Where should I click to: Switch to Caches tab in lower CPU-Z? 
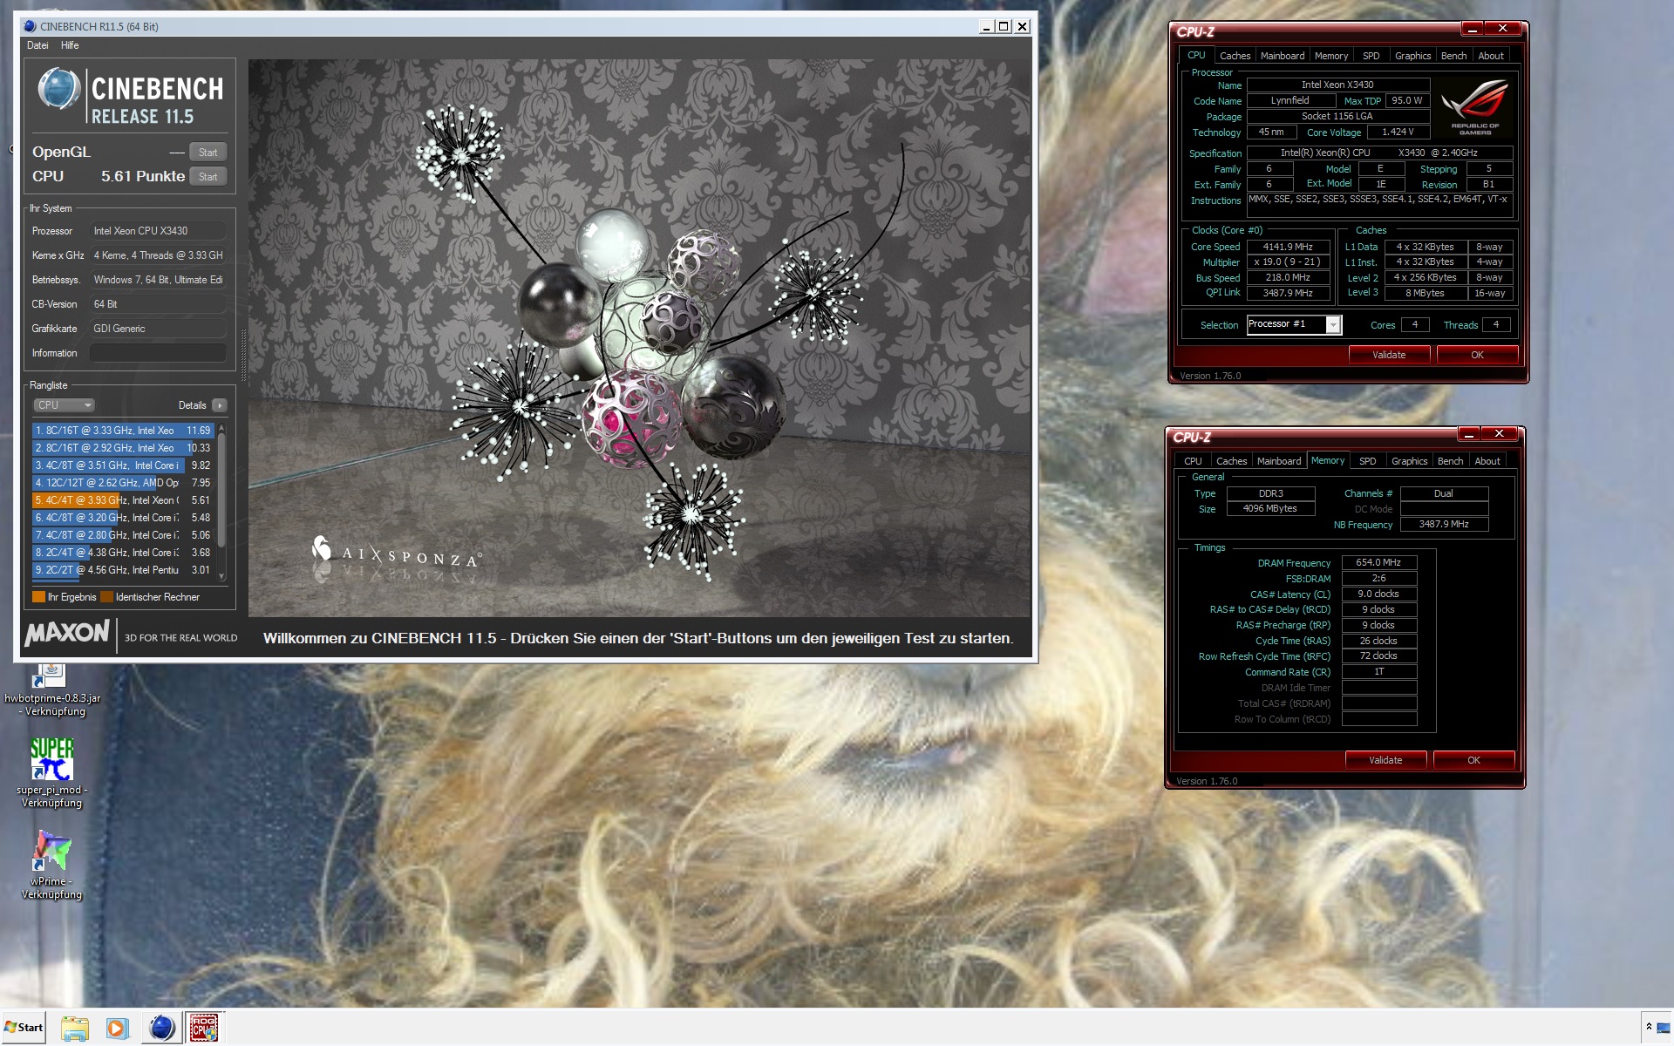pos(1231,461)
